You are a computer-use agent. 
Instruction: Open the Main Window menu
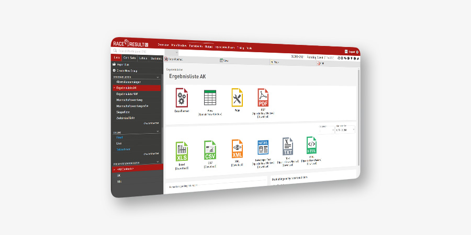pos(179,45)
